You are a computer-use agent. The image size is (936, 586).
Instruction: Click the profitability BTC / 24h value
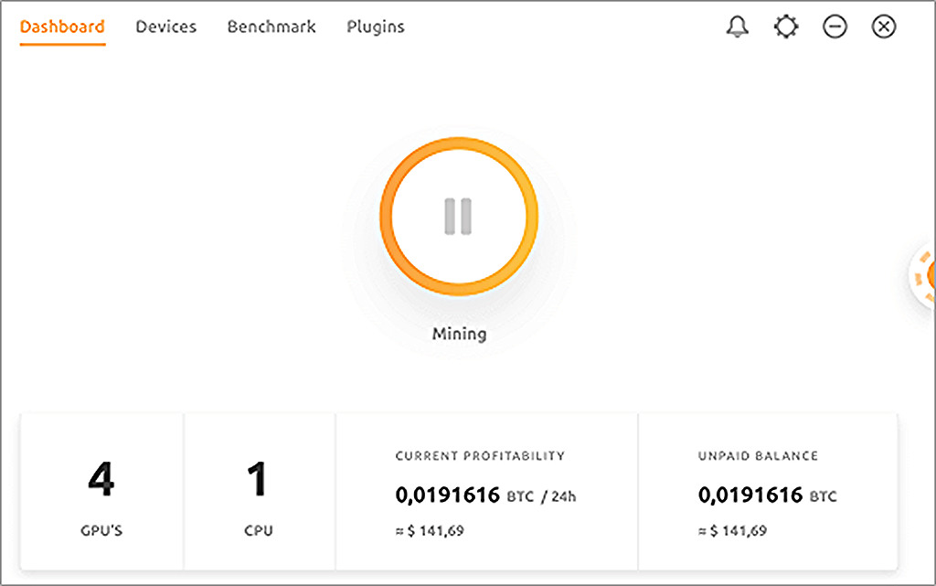coord(486,496)
